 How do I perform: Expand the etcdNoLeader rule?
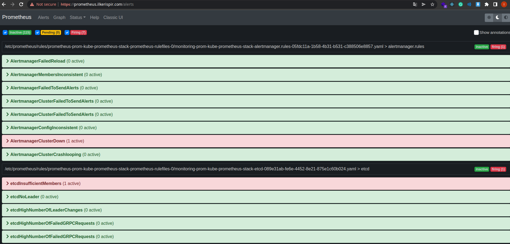pos(256,197)
